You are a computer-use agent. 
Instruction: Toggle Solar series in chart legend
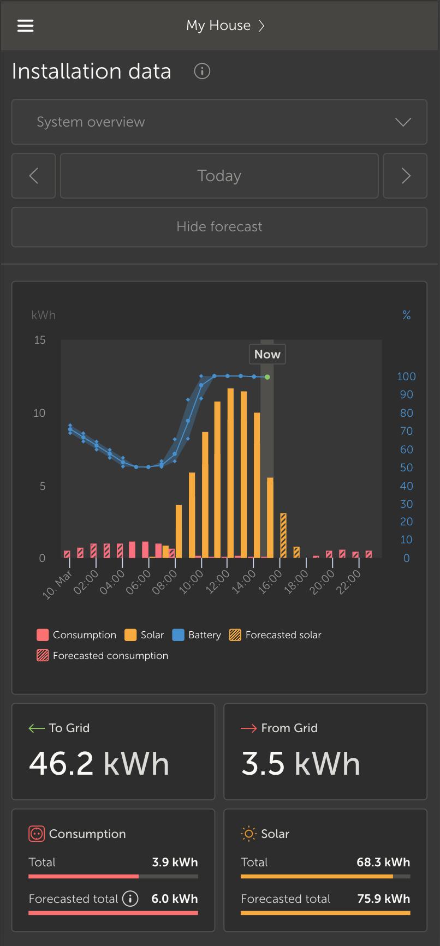click(x=145, y=635)
